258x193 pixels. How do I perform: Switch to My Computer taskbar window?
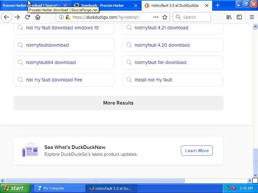pos(59,188)
